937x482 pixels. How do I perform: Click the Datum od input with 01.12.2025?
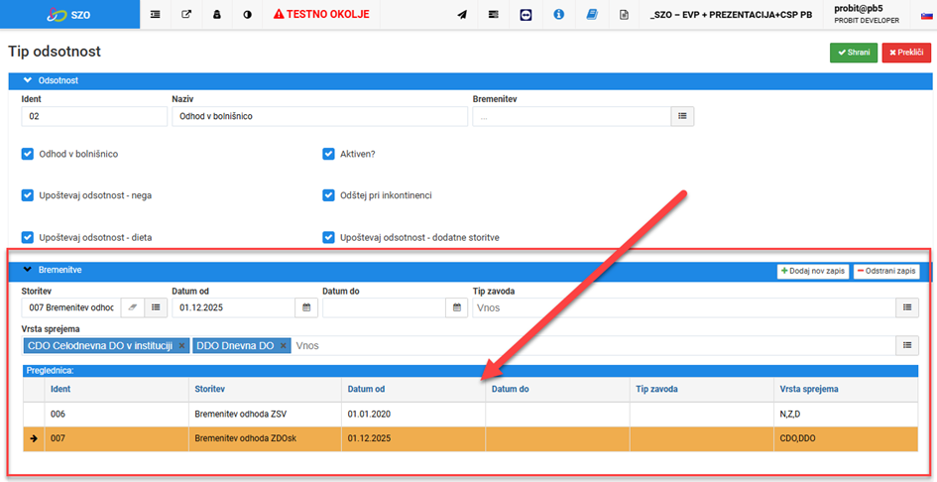coord(234,307)
